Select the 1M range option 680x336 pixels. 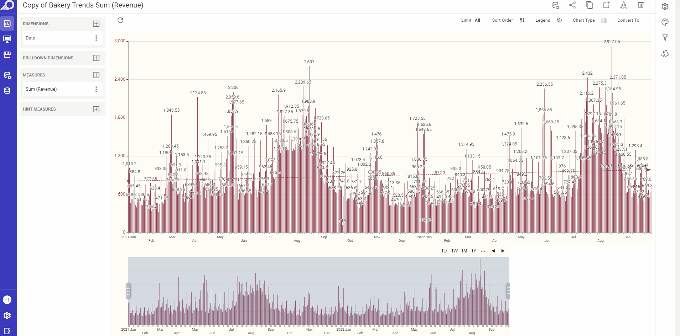pyautogui.click(x=464, y=251)
